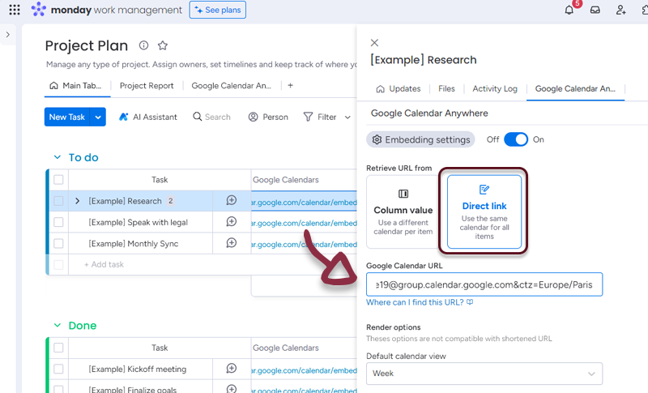Image resolution: width=648 pixels, height=393 pixels.
Task: Click the See plans button
Action: (x=217, y=10)
